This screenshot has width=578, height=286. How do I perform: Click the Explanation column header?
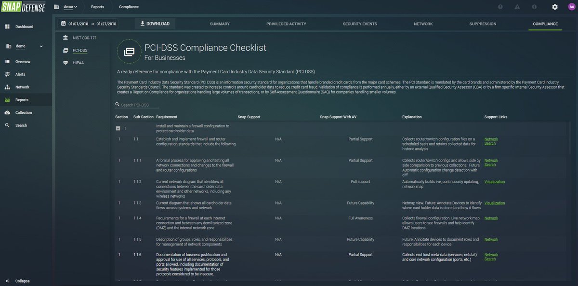[x=412, y=117]
